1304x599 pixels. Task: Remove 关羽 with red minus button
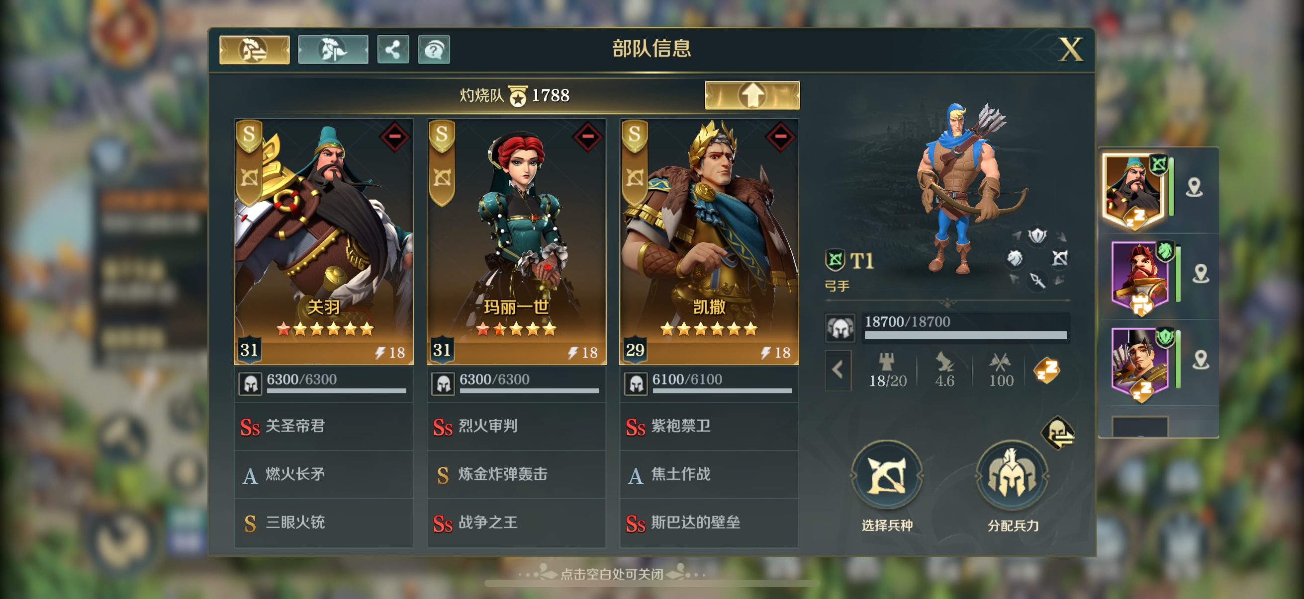(395, 137)
